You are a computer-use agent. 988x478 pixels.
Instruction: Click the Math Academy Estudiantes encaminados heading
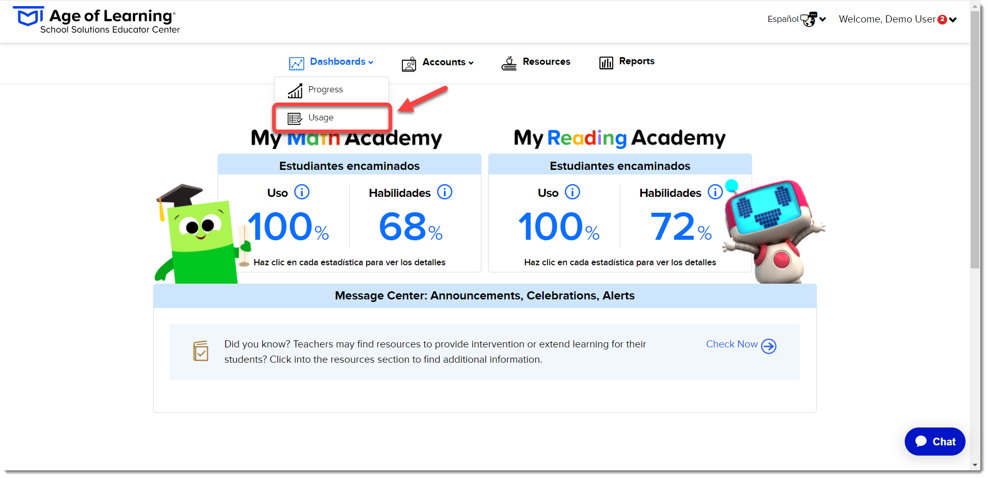point(349,166)
